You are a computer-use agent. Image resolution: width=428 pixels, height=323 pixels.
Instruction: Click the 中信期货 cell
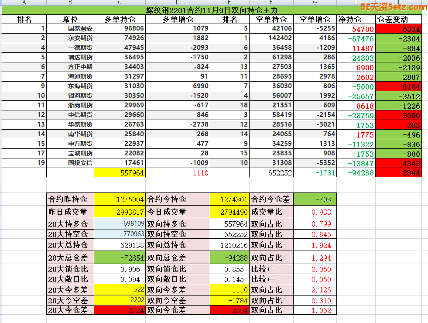click(x=70, y=115)
